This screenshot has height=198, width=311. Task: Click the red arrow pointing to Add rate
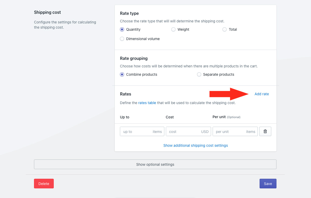click(x=228, y=94)
